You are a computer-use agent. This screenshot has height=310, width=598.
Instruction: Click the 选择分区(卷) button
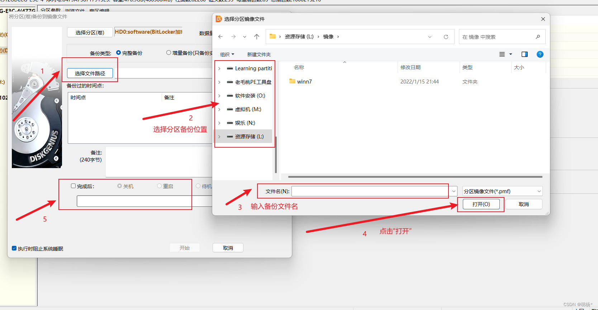[x=90, y=32]
